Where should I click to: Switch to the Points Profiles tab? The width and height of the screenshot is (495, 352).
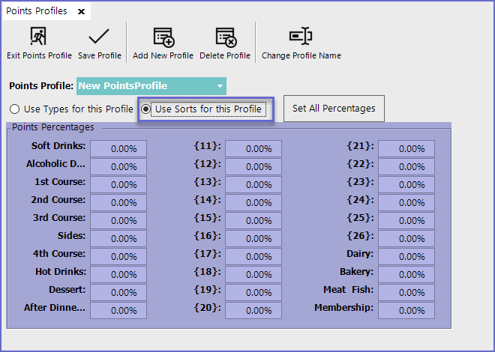coord(37,11)
